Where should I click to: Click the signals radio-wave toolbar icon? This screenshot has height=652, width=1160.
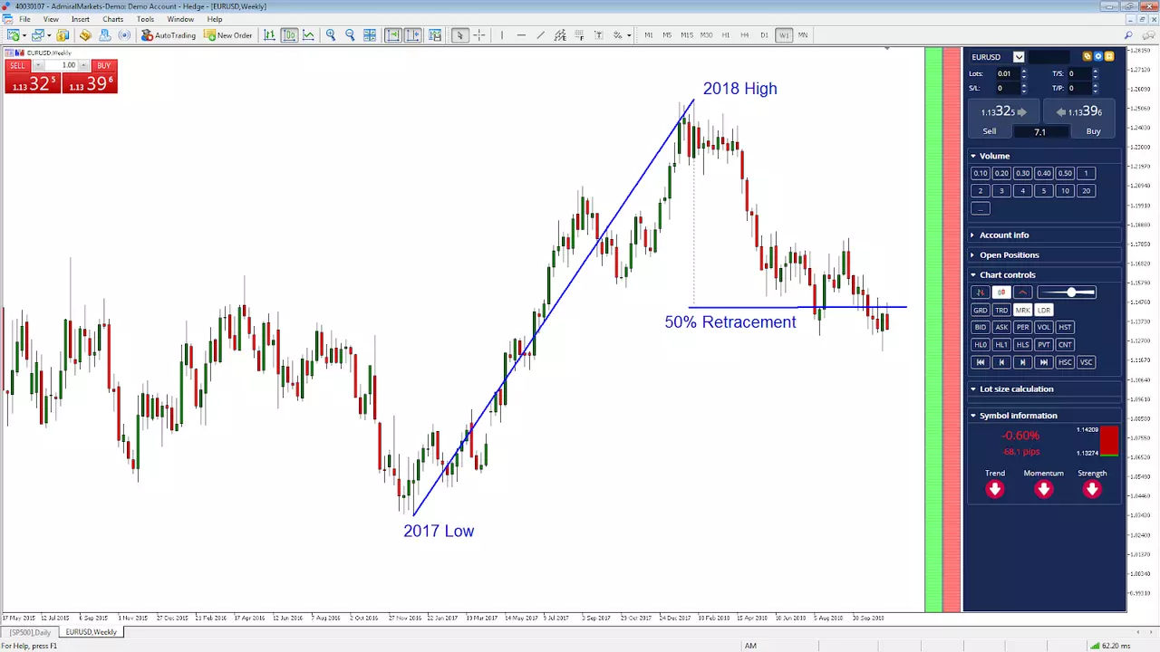[x=124, y=35]
